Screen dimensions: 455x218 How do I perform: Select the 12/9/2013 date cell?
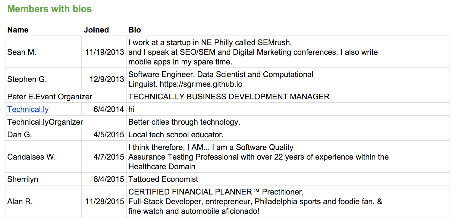click(104, 79)
